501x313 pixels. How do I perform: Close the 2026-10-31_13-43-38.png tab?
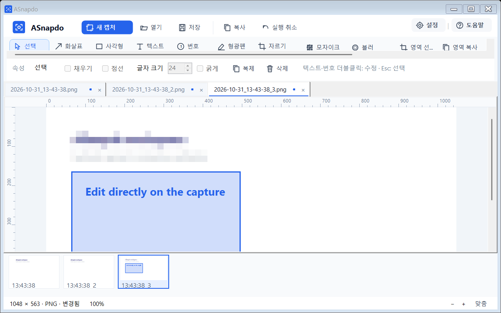[x=99, y=90]
